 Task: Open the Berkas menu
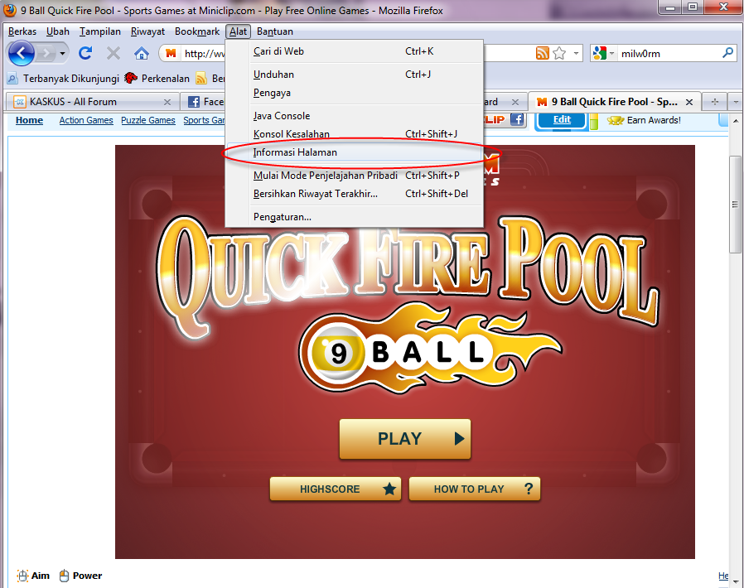(x=22, y=31)
